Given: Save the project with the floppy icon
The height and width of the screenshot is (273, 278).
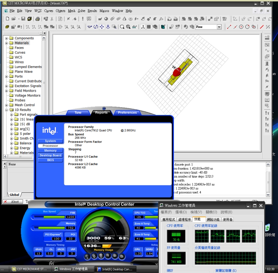Looking at the screenshot, I should coord(23,19).
